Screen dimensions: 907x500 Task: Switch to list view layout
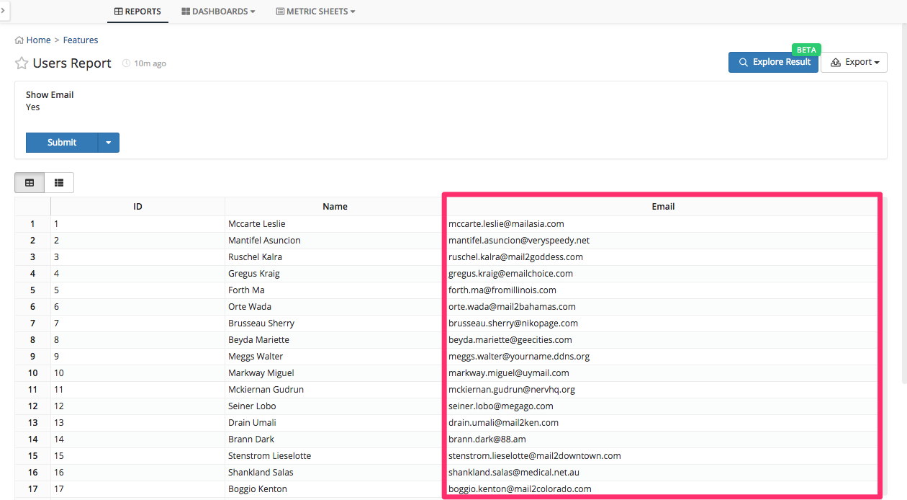pyautogui.click(x=59, y=183)
